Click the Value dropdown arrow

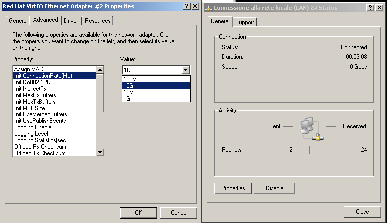tap(186, 70)
